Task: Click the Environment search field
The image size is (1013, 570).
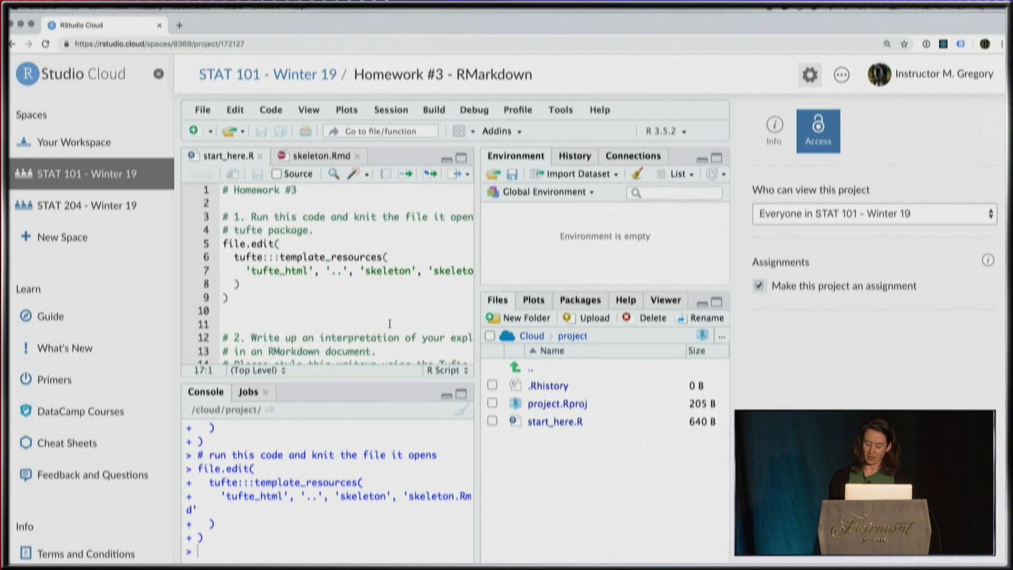Action: coord(674,193)
